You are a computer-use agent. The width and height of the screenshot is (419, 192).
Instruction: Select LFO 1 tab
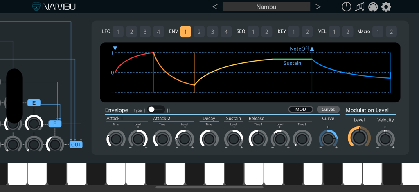(x=118, y=32)
